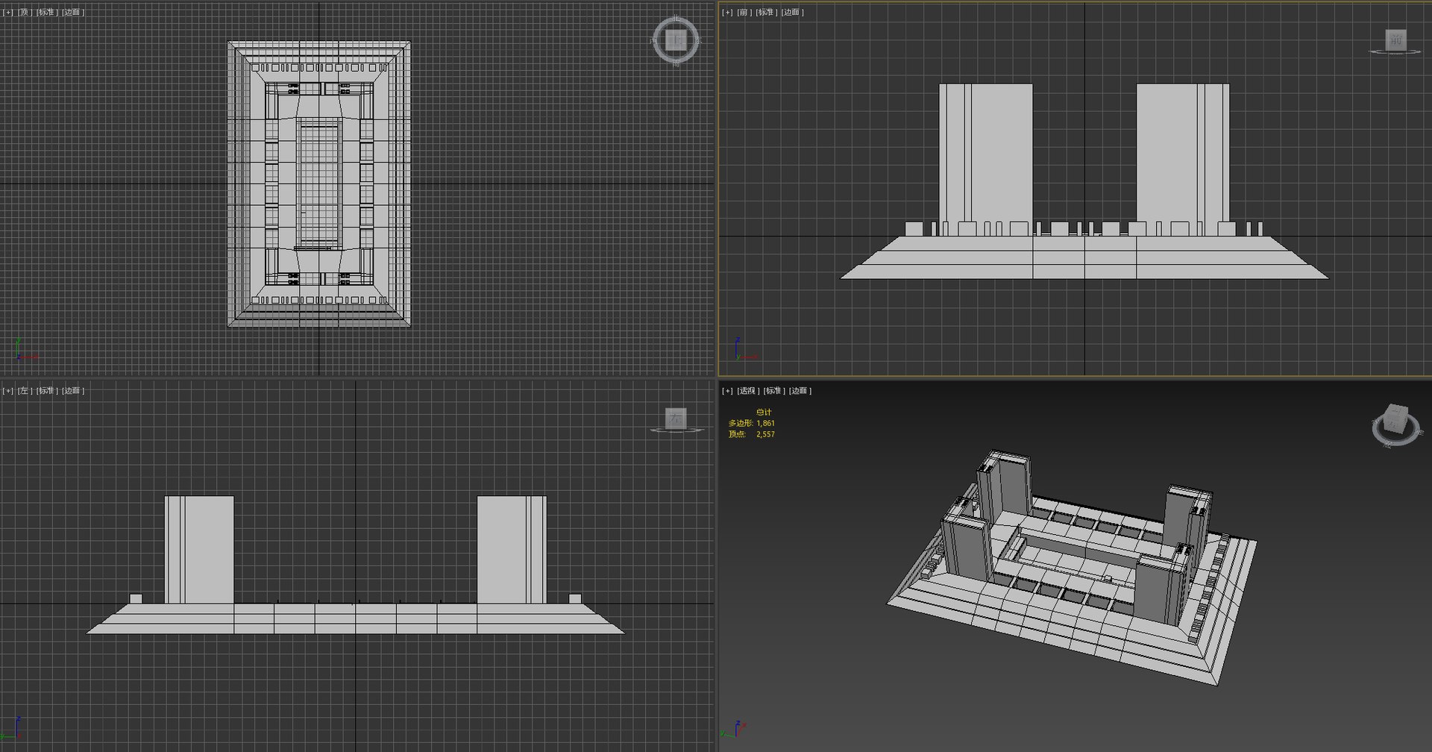Open the [+] menu in the Top (顶) viewport
Viewport: 1432px width, 752px height.
(x=8, y=12)
